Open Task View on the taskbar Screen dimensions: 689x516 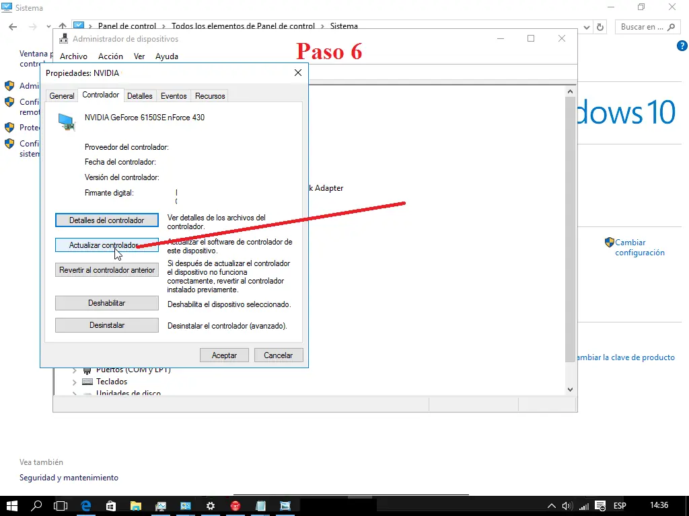pos(61,506)
